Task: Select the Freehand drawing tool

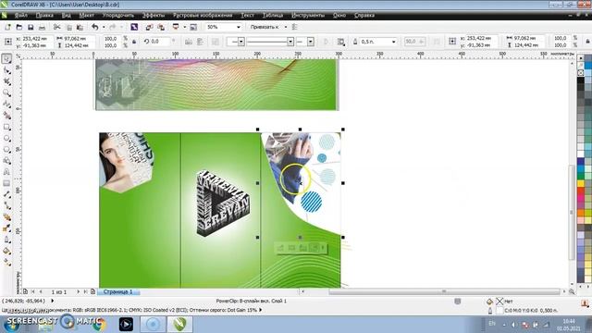Action: click(x=6, y=105)
